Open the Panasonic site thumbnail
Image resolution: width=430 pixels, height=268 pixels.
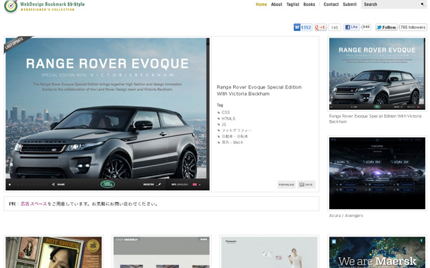click(x=269, y=253)
